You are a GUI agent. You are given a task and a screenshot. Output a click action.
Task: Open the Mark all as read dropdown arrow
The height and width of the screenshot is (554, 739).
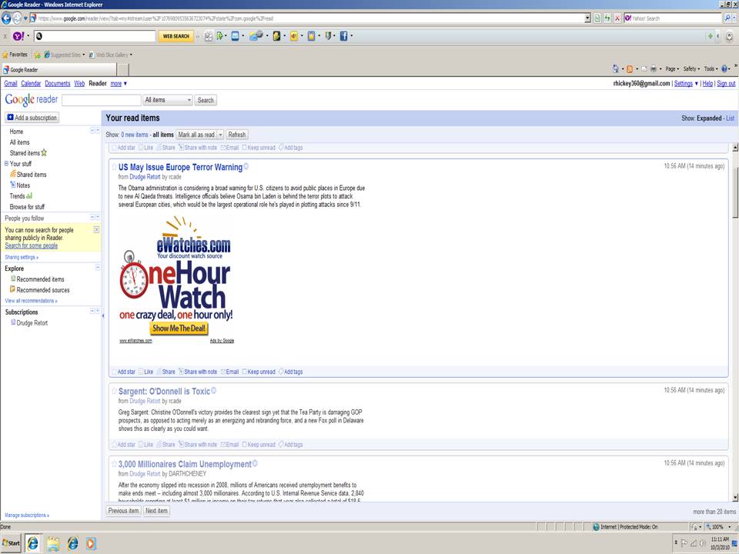[220, 135]
